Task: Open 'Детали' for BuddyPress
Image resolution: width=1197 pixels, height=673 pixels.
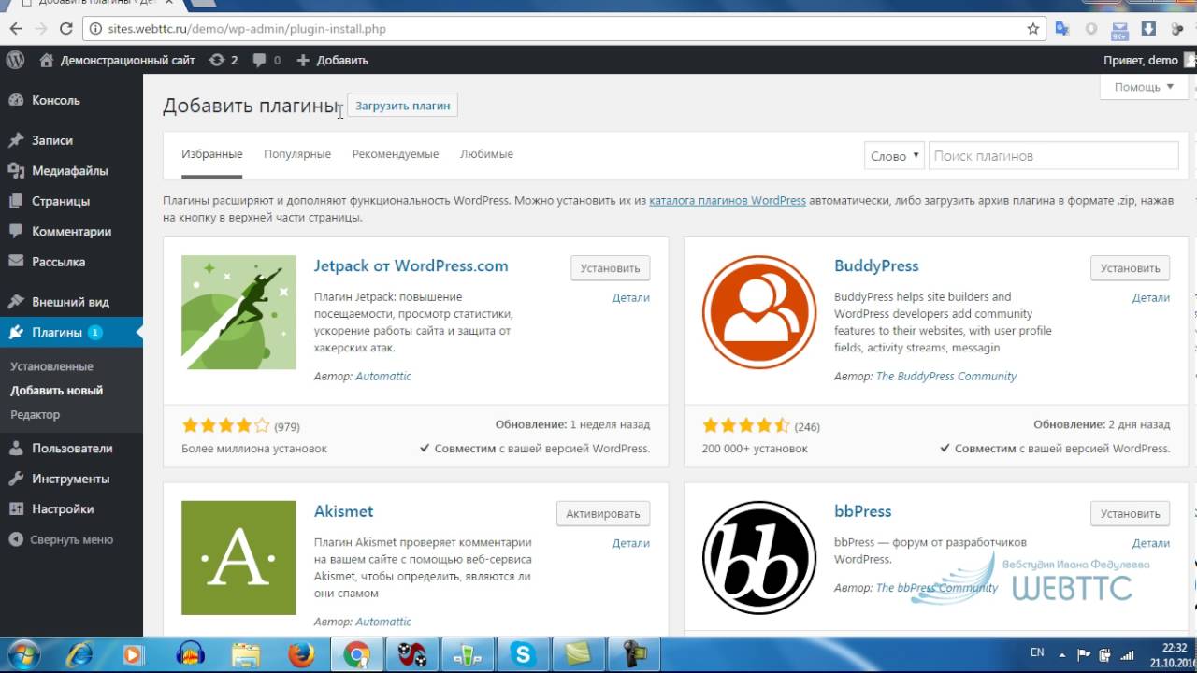Action: coord(1150,297)
